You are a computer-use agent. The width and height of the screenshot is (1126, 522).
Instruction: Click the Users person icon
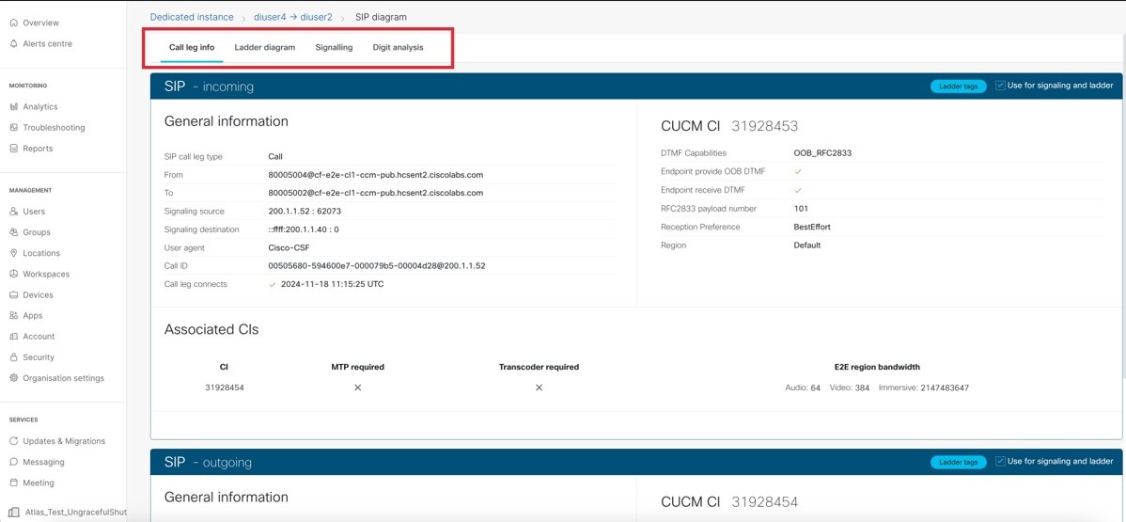click(x=13, y=212)
